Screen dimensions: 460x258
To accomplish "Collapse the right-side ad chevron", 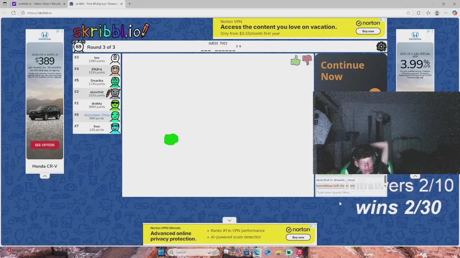I will (x=415, y=176).
